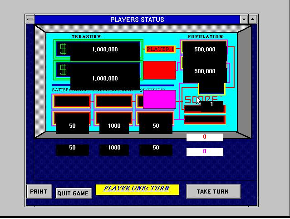Click the PRINT button
290x219 pixels.
pyautogui.click(x=39, y=192)
